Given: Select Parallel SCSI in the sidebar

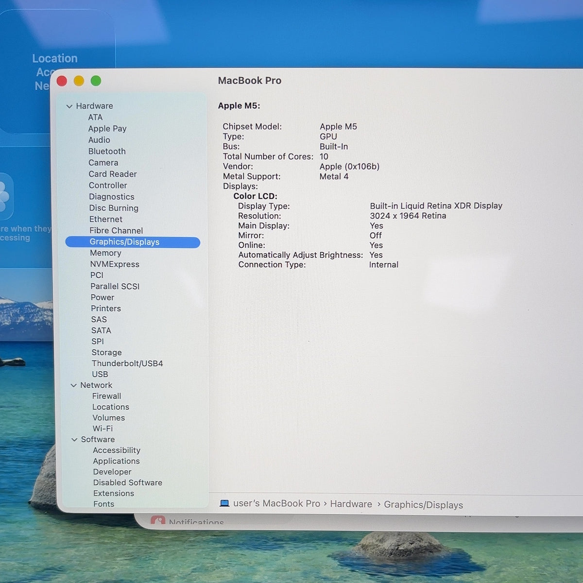Looking at the screenshot, I should point(115,286).
